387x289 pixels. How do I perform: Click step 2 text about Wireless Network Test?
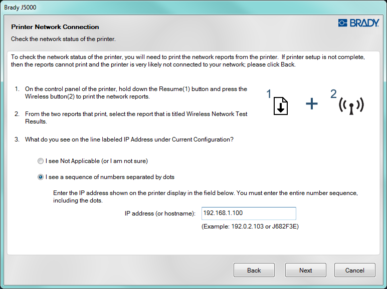click(136, 117)
